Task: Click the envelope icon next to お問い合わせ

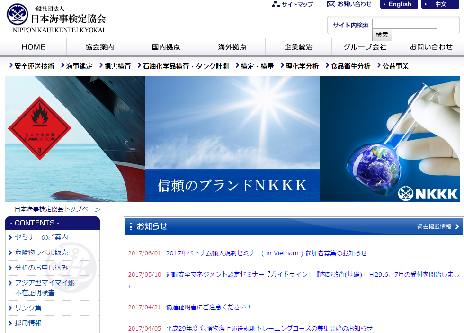Action: coord(331,4)
